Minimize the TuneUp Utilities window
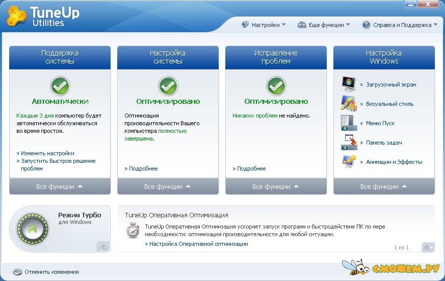 pos(411,4)
